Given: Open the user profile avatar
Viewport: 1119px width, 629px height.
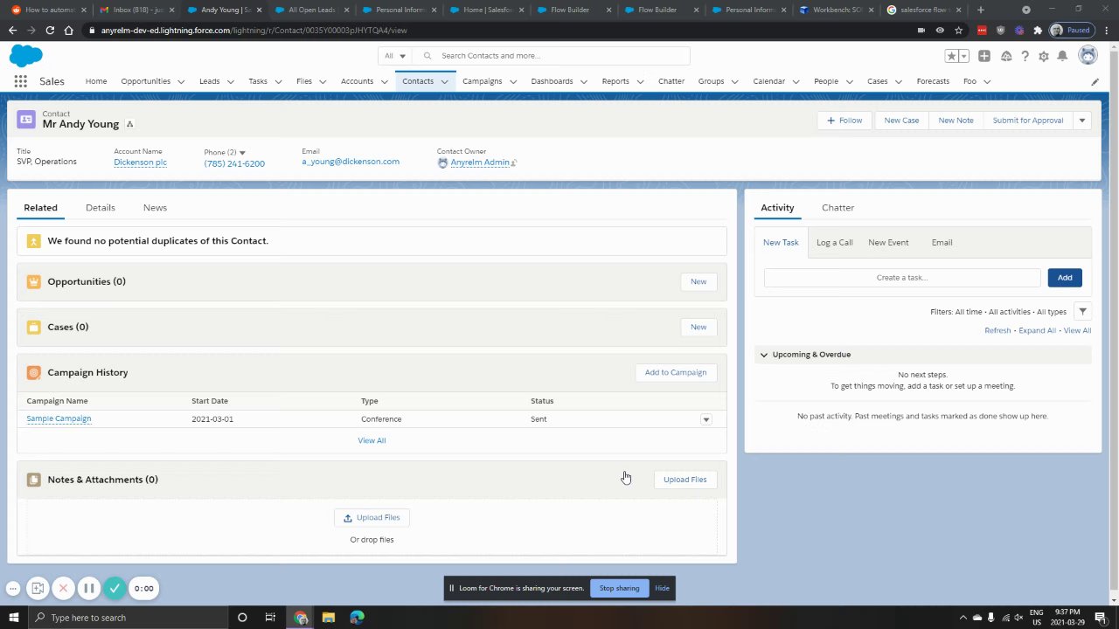Looking at the screenshot, I should coord(1088,56).
